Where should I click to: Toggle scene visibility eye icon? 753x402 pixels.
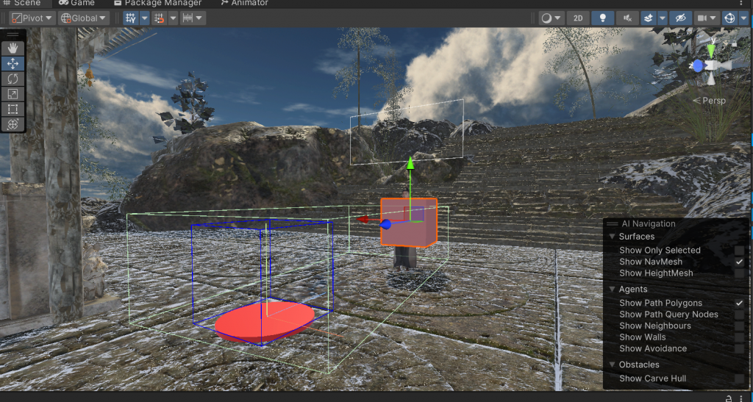click(x=679, y=18)
